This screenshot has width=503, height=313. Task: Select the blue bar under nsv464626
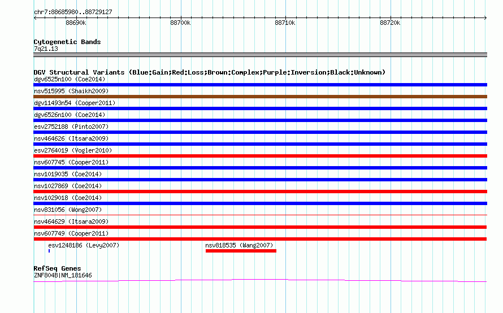[260, 144]
